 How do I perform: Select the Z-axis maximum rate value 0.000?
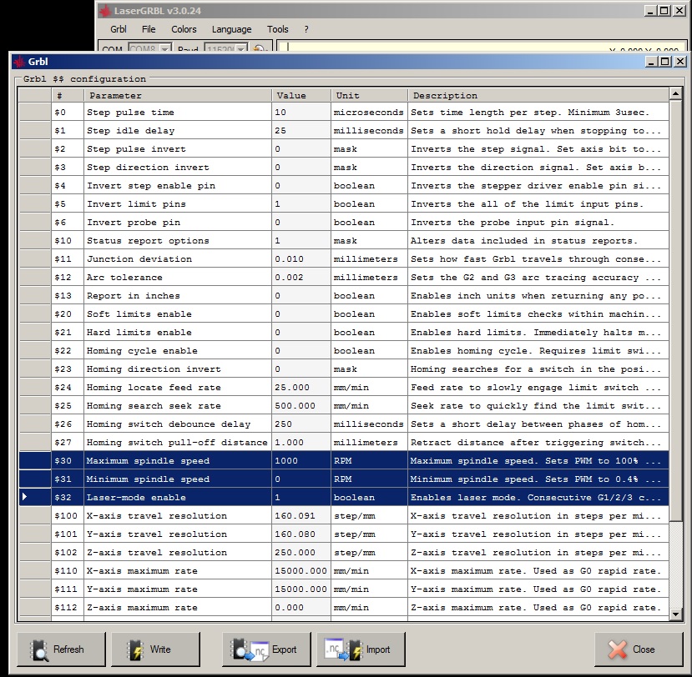coord(301,607)
